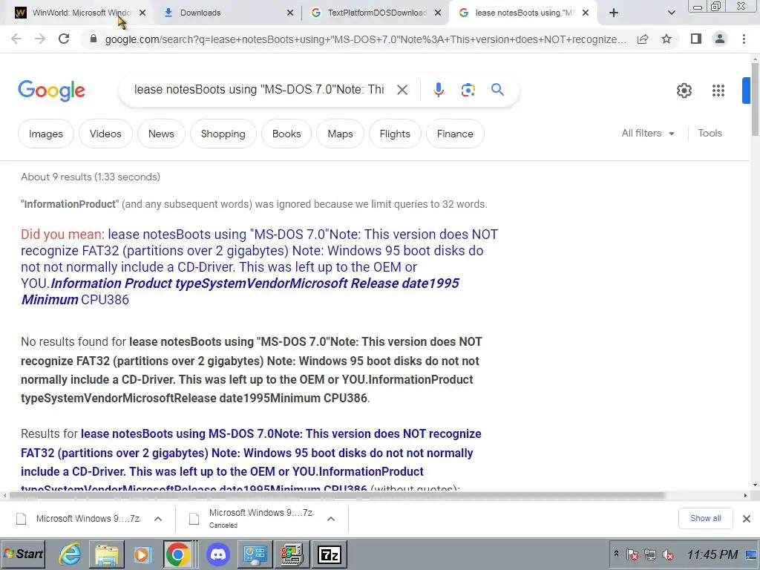
Task: Click the muted volume tray icon
Action: 668,554
